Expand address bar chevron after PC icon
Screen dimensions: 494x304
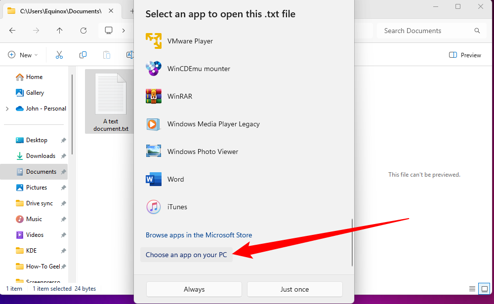(123, 31)
